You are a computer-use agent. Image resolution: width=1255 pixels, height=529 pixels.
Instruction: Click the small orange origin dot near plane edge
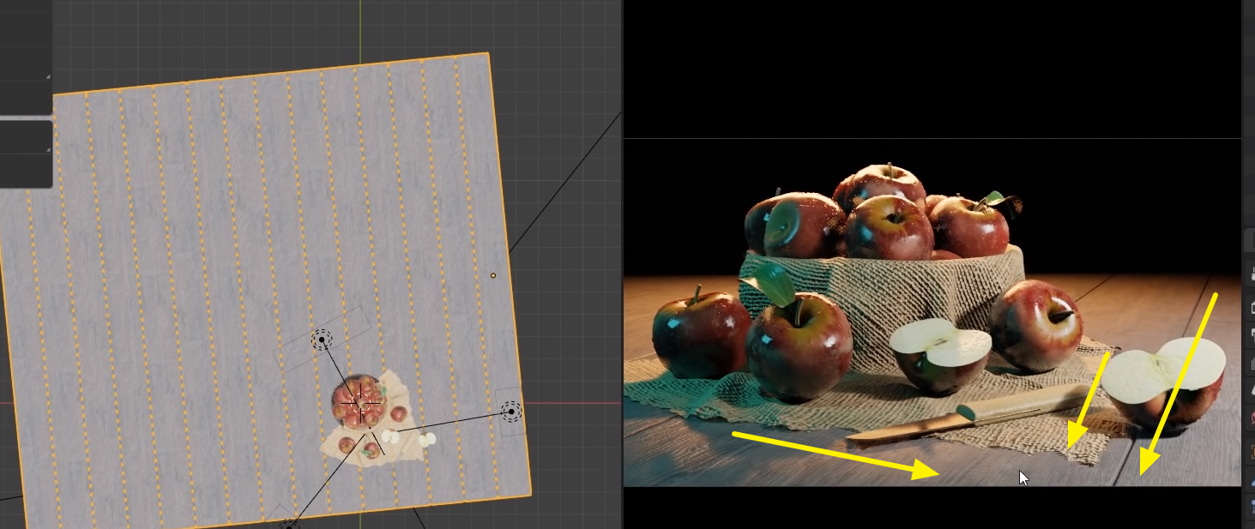coord(493,275)
